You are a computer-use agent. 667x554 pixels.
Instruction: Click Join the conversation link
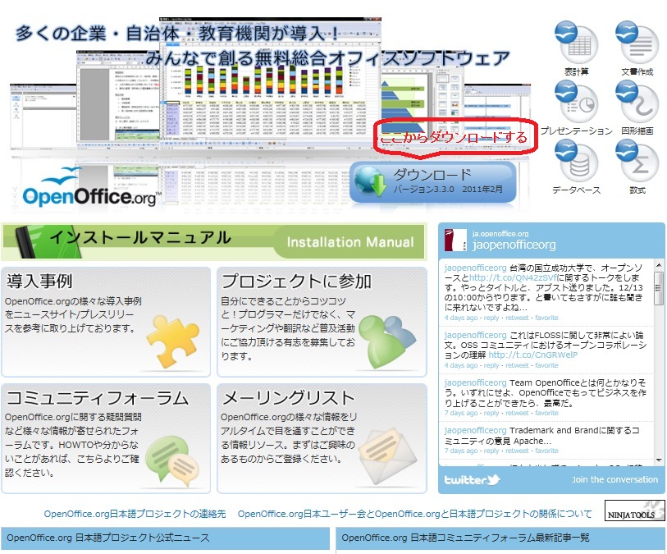[614, 479]
